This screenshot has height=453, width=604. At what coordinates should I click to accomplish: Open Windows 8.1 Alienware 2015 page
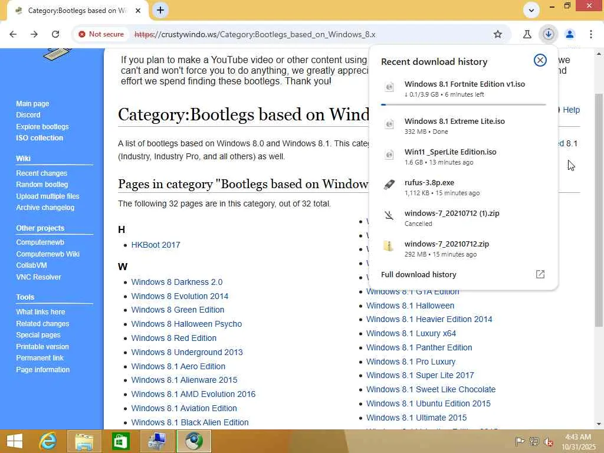coord(184,380)
